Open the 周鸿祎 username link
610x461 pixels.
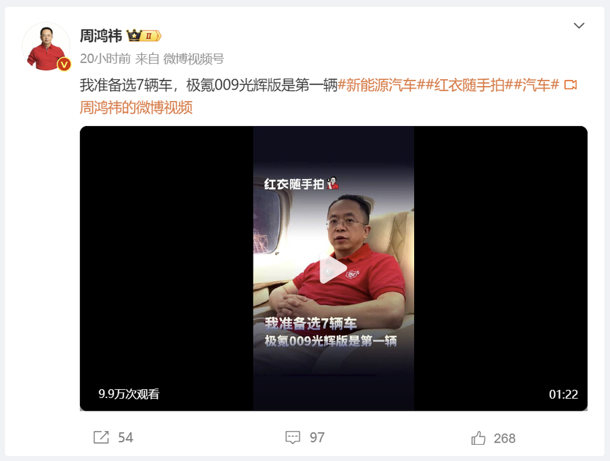coord(101,36)
